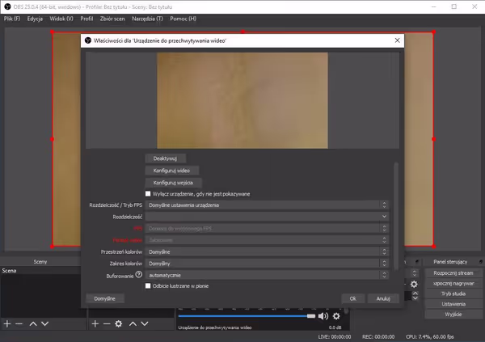Open the Pomoc (H) menu
Image resolution: width=485 pixels, height=342 pixels.
[183, 19]
